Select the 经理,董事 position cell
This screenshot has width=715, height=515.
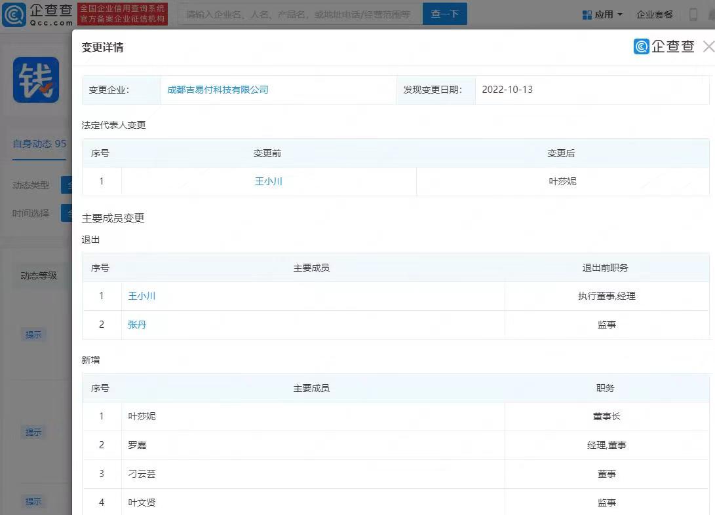coord(606,445)
